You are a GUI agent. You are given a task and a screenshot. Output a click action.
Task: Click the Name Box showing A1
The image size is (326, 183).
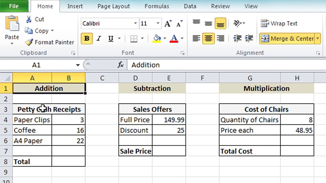click(36, 65)
